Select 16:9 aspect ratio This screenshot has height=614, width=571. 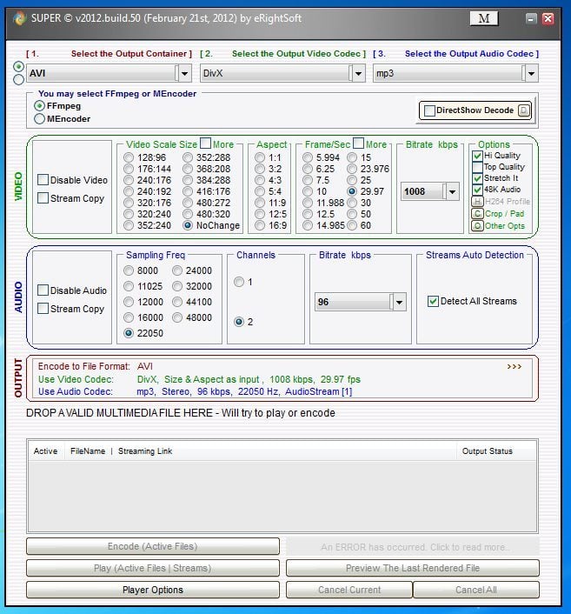pyautogui.click(x=260, y=225)
